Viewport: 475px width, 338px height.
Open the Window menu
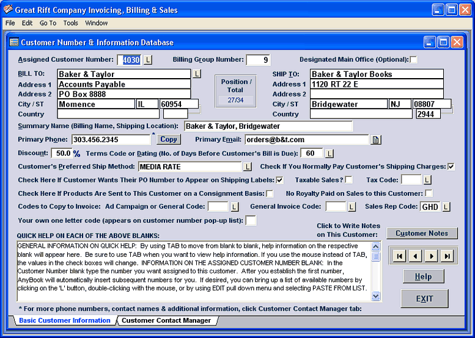[97, 23]
